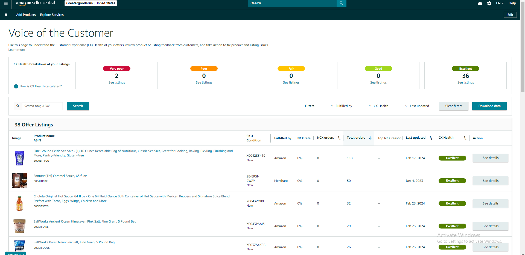Open Add Products menu item
The width and height of the screenshot is (525, 255).
click(26, 15)
